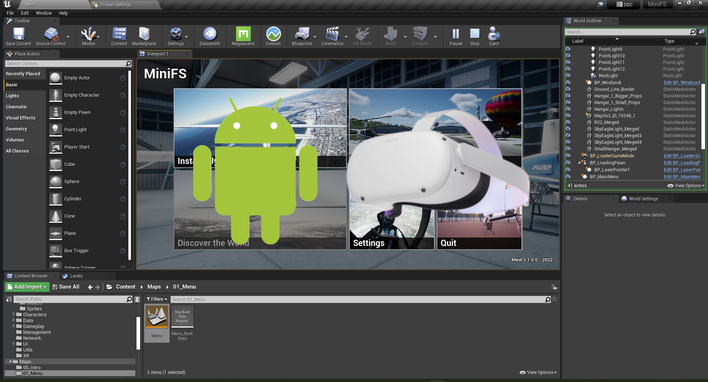Toggle visibility of RectLight
The height and width of the screenshot is (382, 708).
pyautogui.click(x=568, y=75)
